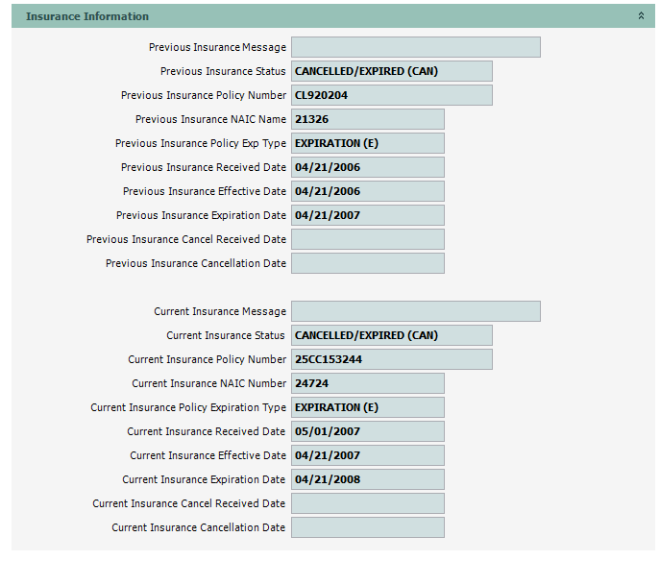The height and width of the screenshot is (561, 660).
Task: Click Current Insurance Received Date field
Action: (367, 431)
